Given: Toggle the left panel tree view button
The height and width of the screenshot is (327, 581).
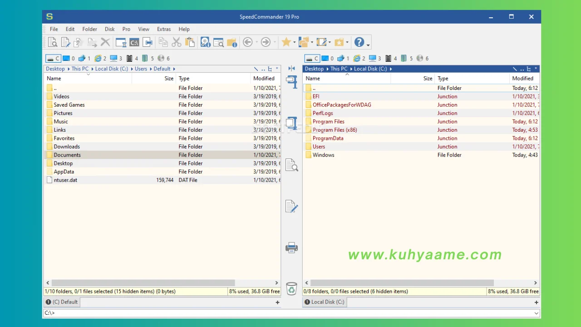Looking at the screenshot, I should 270,69.
